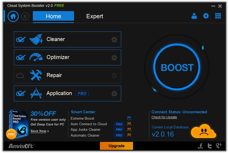Click the Check for Update link
This screenshot has height=153, width=229.
point(164,117)
